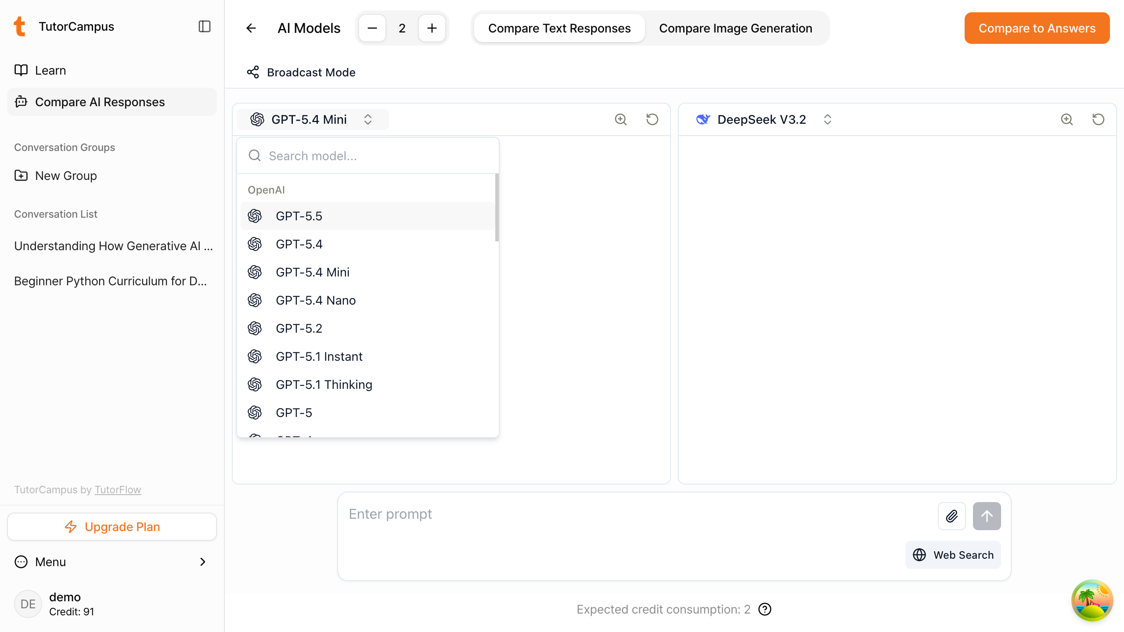The width and height of the screenshot is (1124, 632).
Task: Open the demo user avatar
Action: tap(28, 604)
